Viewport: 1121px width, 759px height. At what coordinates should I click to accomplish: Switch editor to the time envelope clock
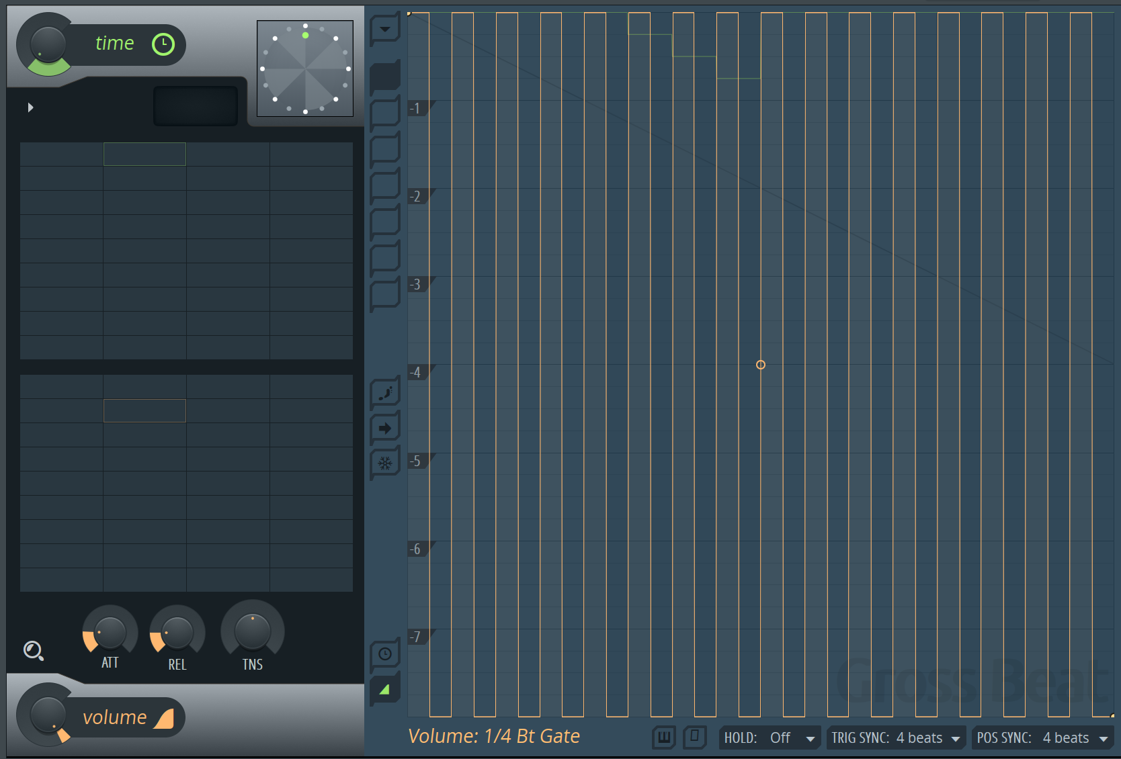(x=385, y=654)
